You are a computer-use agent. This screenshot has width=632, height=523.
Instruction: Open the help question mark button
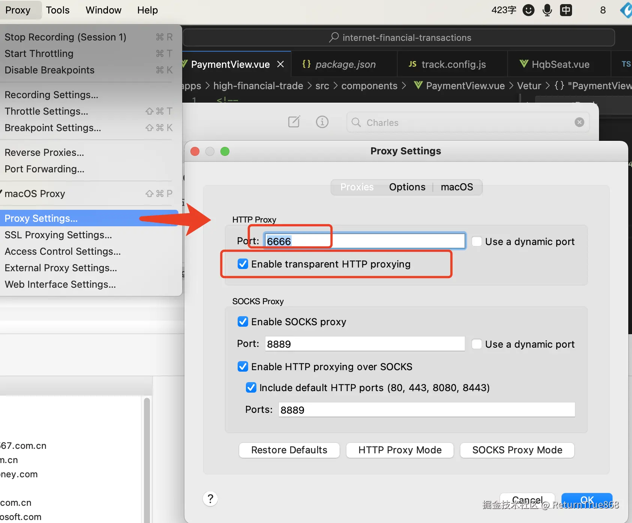coord(210,499)
